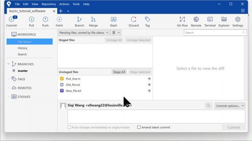Select File Status in the sidebar
252x141 pixels.
tap(30, 42)
